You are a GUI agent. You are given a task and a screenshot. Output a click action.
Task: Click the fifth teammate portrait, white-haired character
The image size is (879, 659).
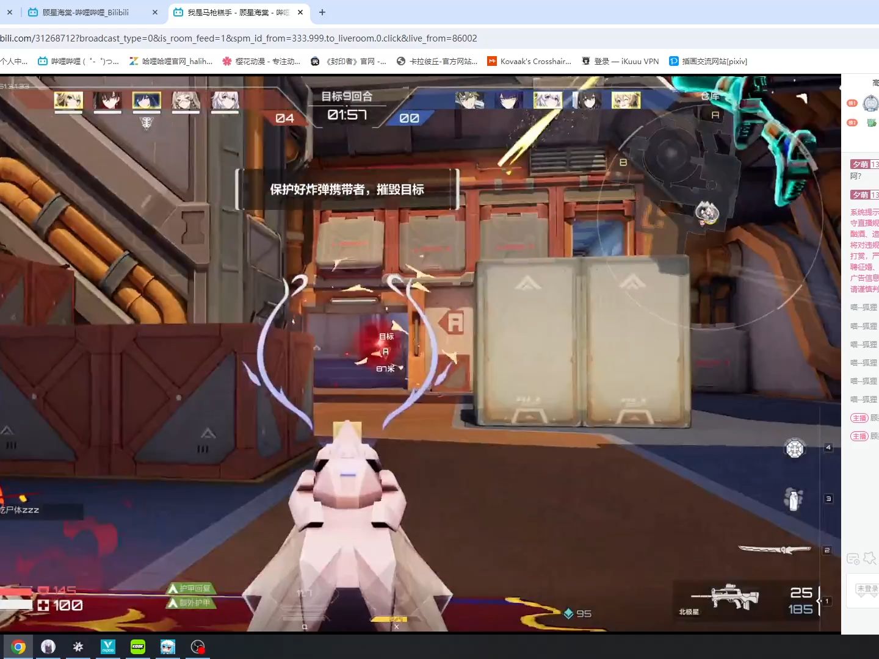click(x=225, y=100)
